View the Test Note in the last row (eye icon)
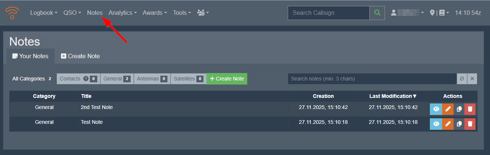Screen dimensions: 490x155 436,124
